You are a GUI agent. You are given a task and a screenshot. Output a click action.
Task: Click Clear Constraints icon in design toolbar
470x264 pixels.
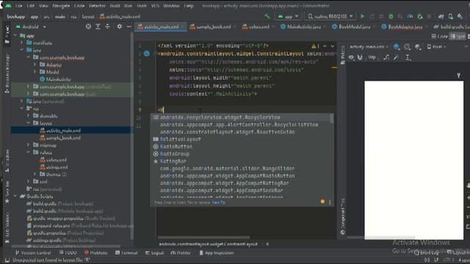[x=386, y=57]
